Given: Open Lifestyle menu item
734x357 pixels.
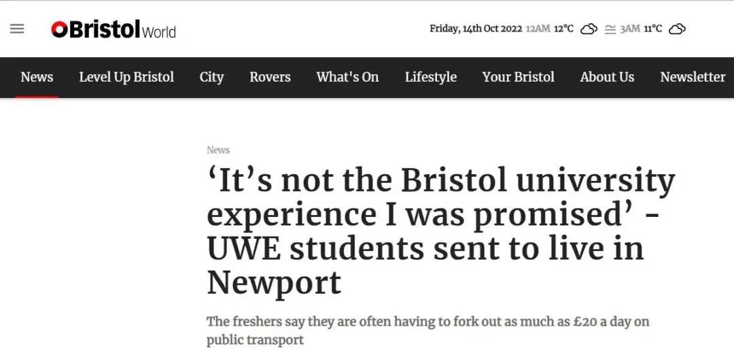Looking at the screenshot, I should tap(431, 77).
